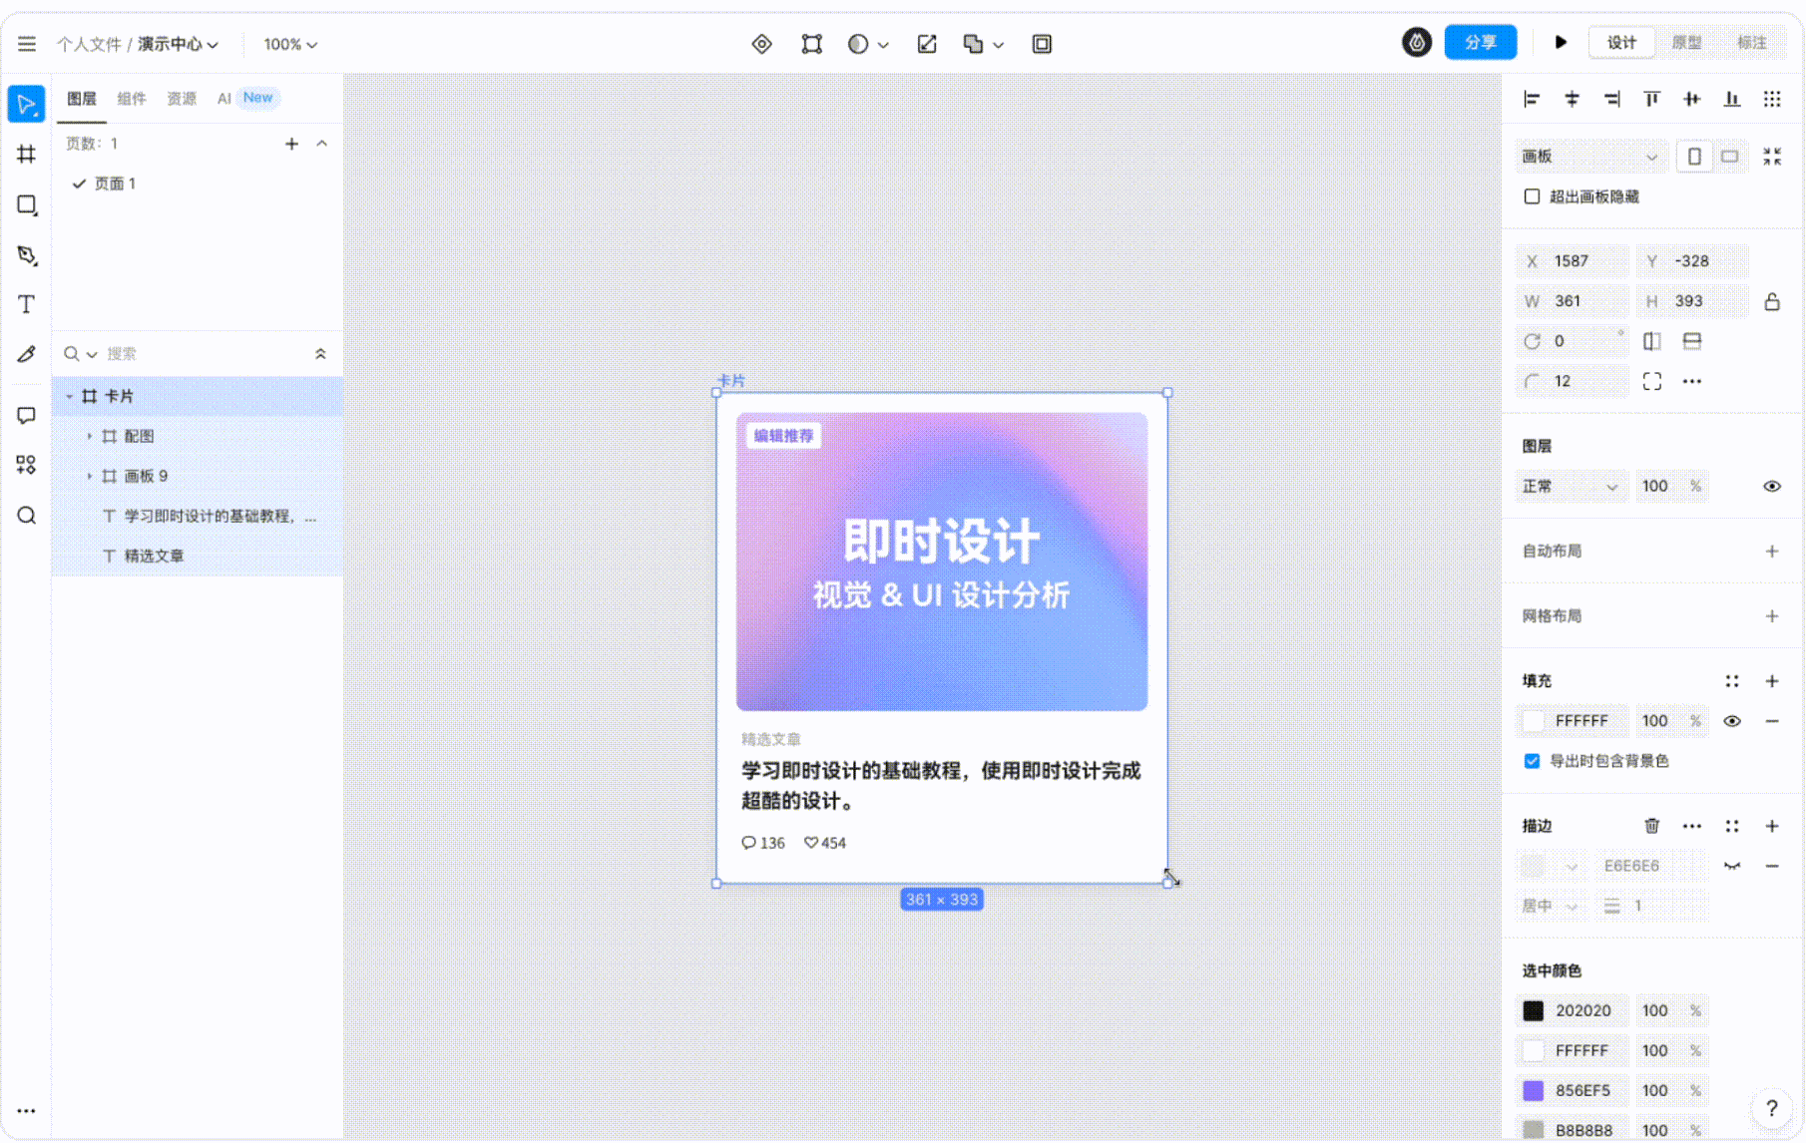
Task: Flip the selection horizontally
Action: point(1652,341)
